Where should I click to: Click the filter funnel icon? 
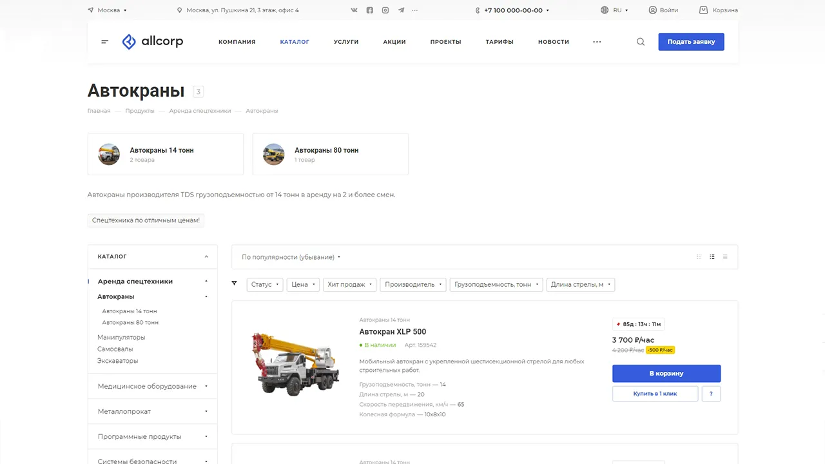234,284
